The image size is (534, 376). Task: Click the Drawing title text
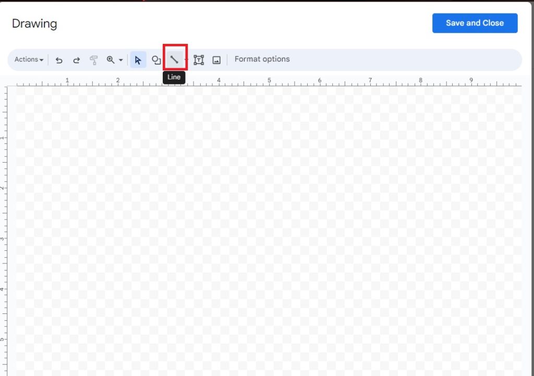tap(34, 23)
